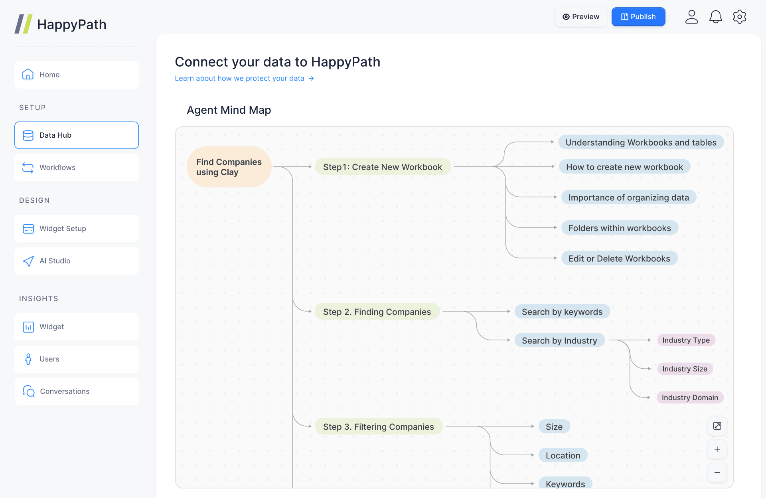Viewport: 766px width, 498px height.
Task: Open AI Studio menu item
Action: click(77, 261)
